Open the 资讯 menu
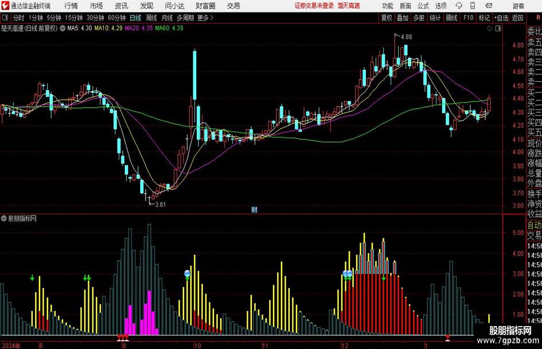 [x=122, y=6]
